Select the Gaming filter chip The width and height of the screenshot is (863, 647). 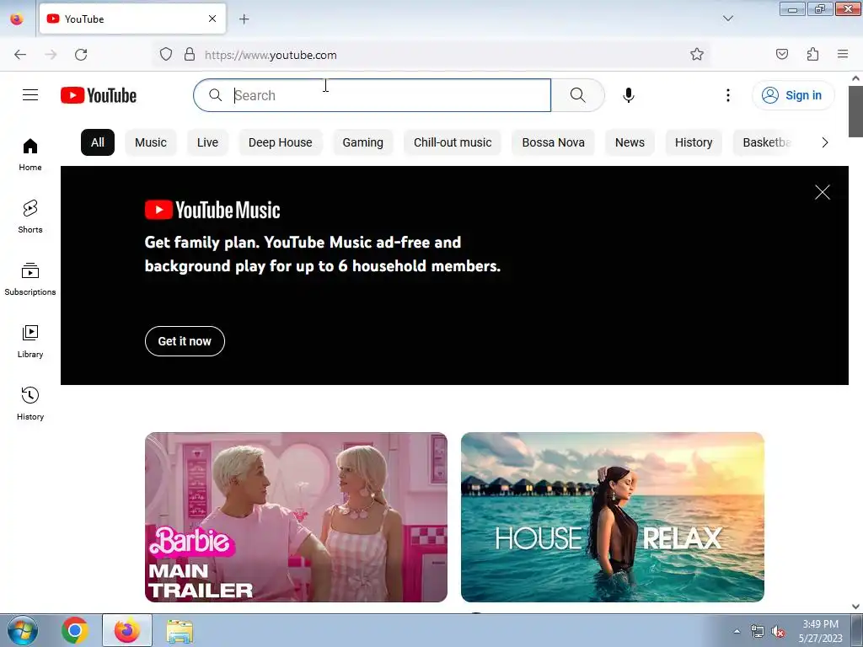click(x=362, y=142)
